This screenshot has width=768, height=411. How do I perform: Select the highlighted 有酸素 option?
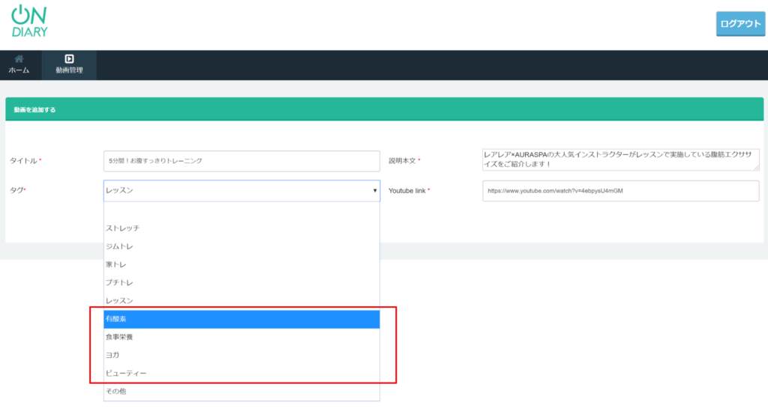241,319
